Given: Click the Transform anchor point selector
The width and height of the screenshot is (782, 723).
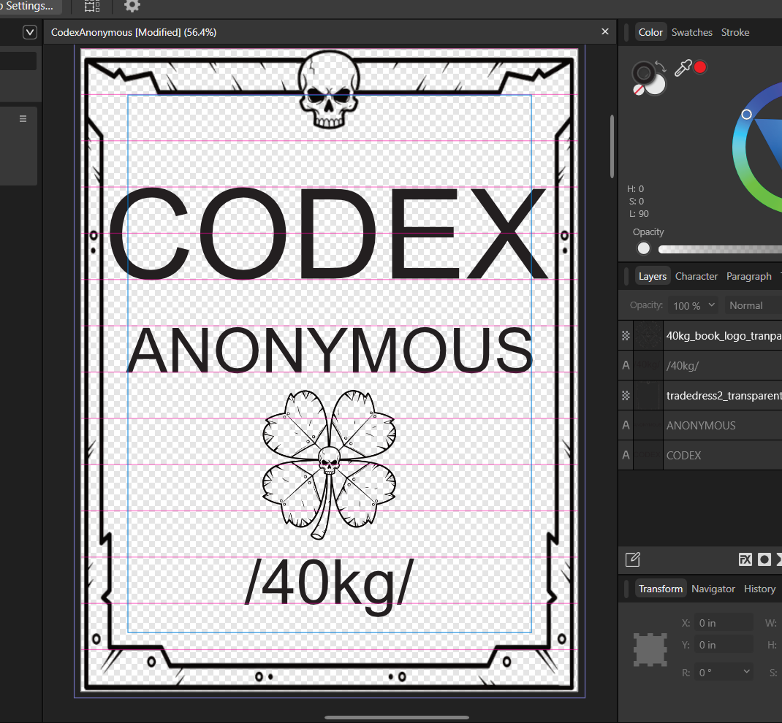Looking at the screenshot, I should (650, 650).
